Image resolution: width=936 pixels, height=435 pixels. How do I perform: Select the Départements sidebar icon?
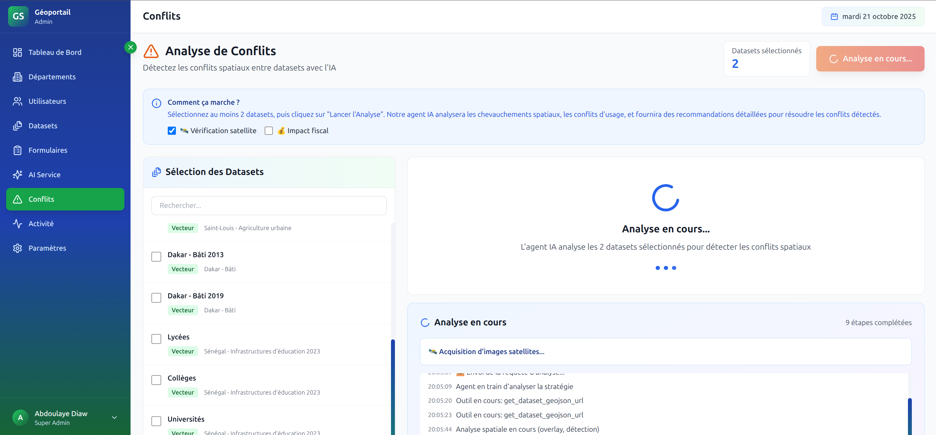[17, 77]
